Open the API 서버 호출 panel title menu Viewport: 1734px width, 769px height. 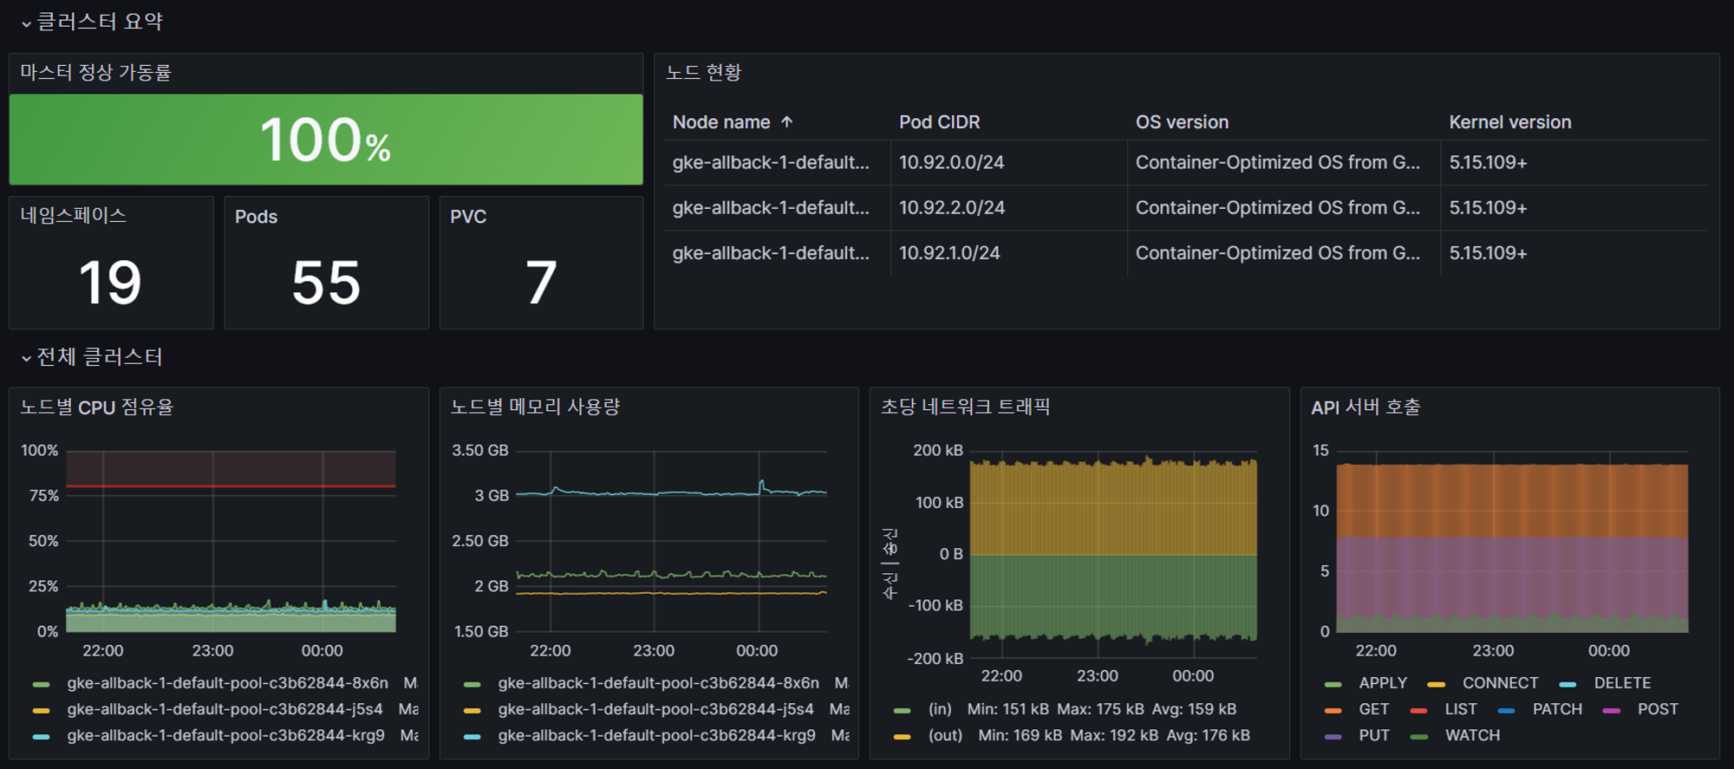(x=1366, y=407)
